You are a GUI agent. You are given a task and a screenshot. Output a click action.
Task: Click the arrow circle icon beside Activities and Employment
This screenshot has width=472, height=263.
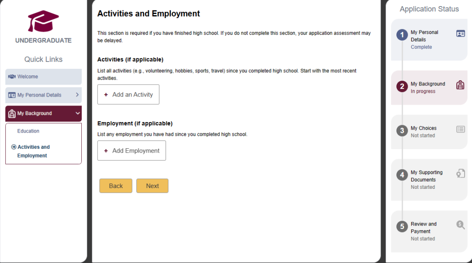[14, 147]
